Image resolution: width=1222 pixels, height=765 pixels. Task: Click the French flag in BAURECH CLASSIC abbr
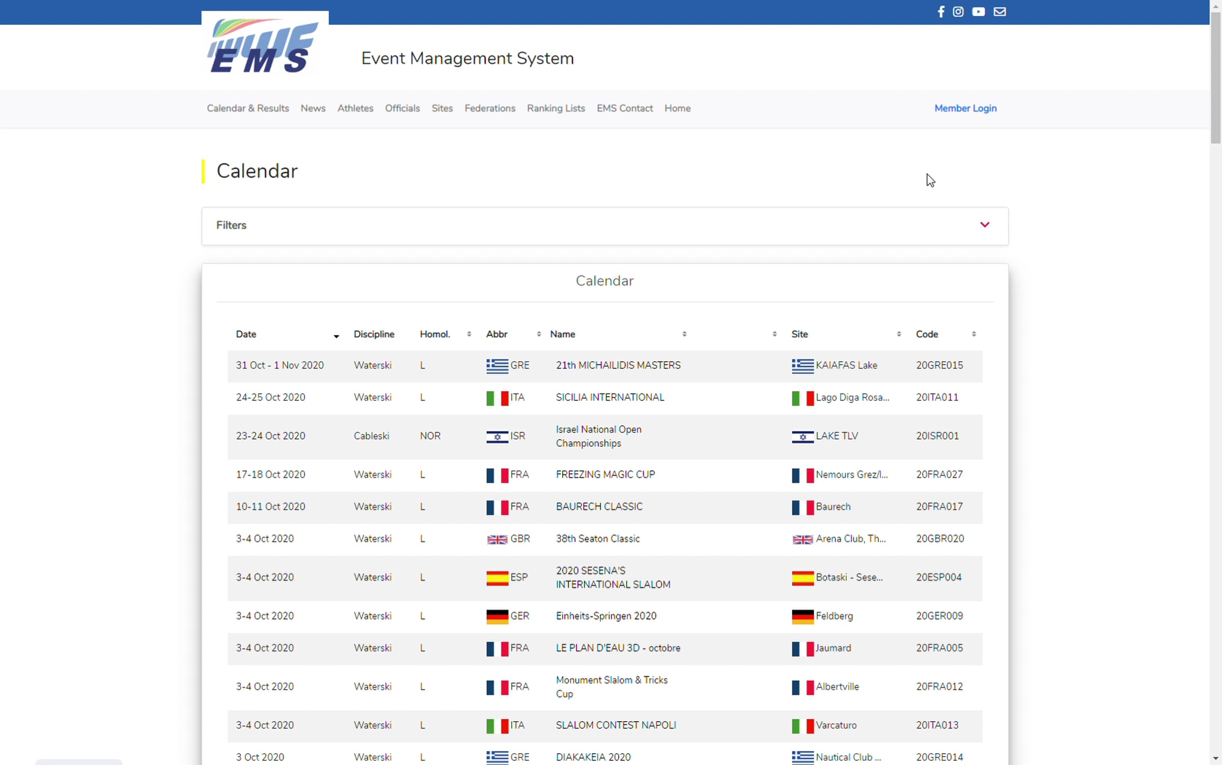point(497,507)
